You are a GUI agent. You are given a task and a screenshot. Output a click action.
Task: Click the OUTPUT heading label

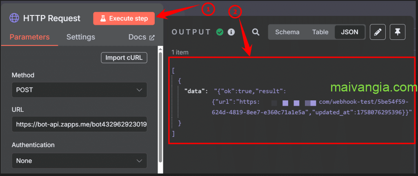click(x=191, y=32)
